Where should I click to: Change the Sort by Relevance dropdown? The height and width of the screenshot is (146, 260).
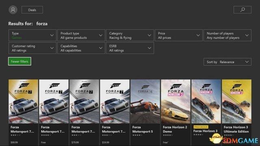pos(227,62)
